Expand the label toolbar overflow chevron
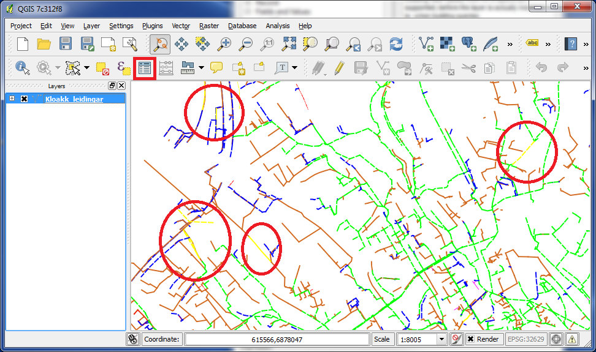This screenshot has height=352, width=596. pos(548,44)
